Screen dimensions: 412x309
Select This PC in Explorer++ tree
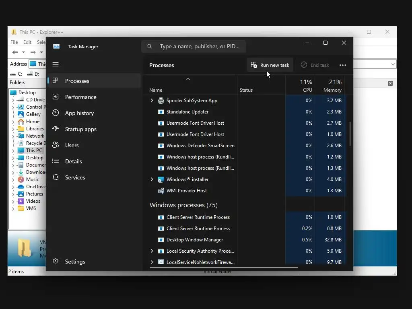[34, 150]
